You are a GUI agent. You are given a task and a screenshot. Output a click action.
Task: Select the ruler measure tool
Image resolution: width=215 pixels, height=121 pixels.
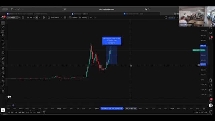tap(3, 58)
